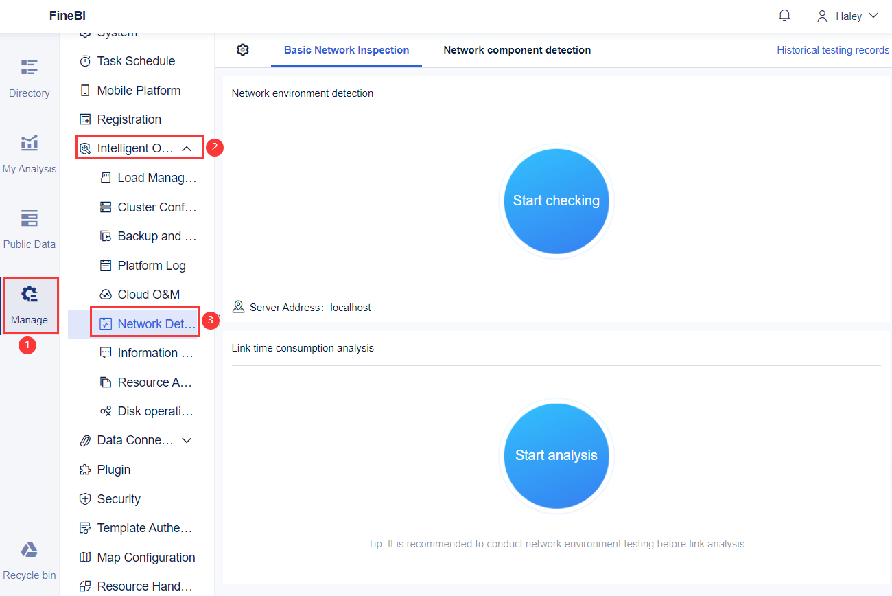Viewport: 892px width, 596px height.
Task: Open the notification bell
Action: coord(784,15)
